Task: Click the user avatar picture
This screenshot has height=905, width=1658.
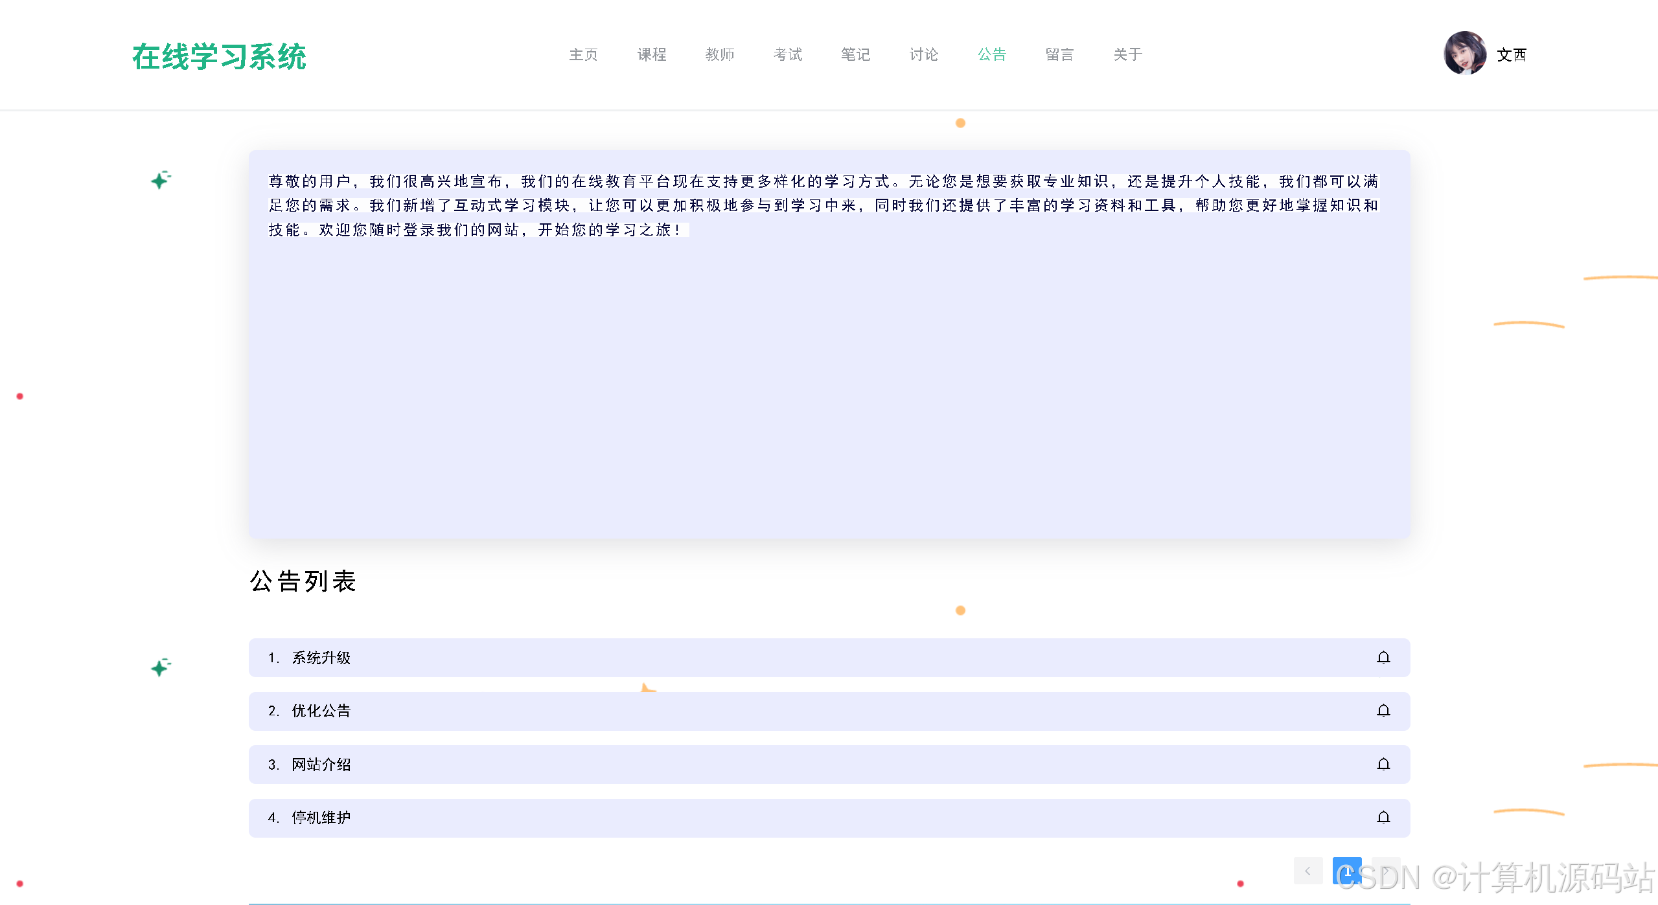Action: pyautogui.click(x=1464, y=54)
